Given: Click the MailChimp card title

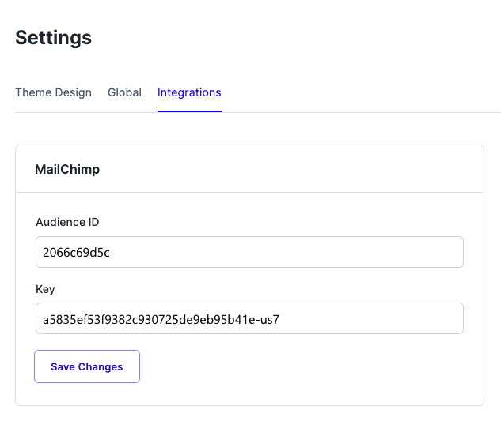Looking at the screenshot, I should pos(67,169).
